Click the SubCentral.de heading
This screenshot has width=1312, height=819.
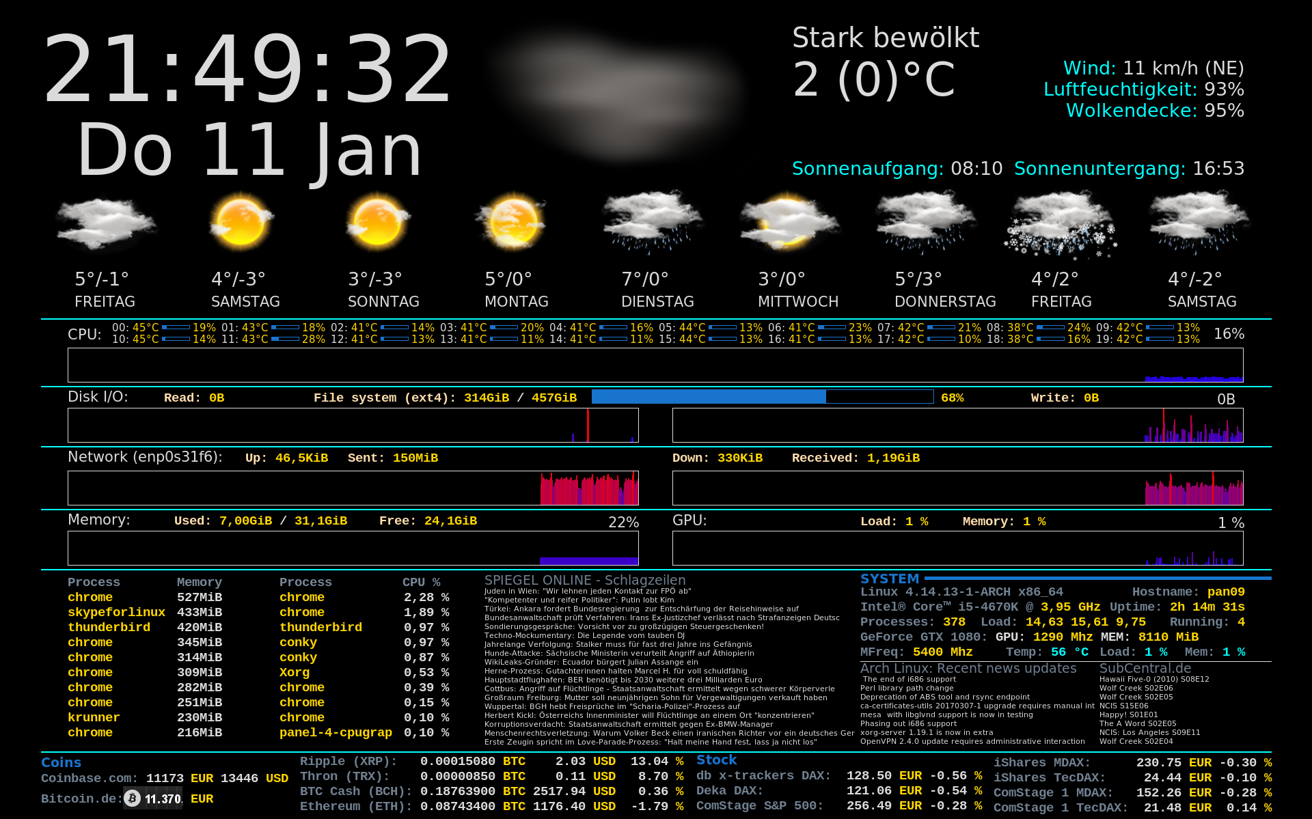(1145, 668)
